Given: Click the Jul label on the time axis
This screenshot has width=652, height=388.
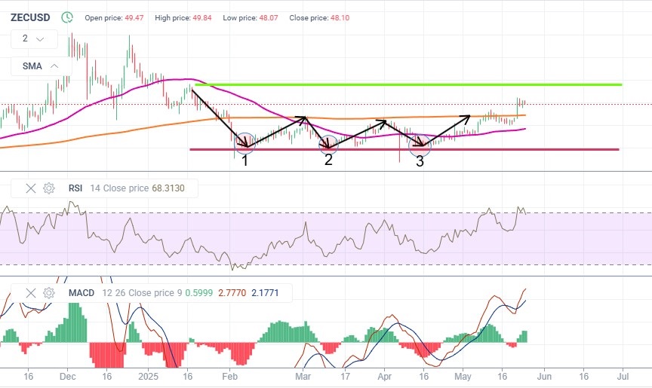Looking at the screenshot, I should (x=623, y=377).
